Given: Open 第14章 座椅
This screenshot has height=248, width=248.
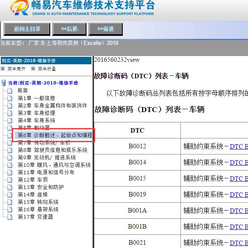Looking at the screenshot, I should tap(33, 194).
